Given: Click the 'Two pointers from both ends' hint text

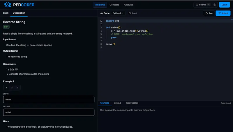Looking at the screenshot, I should 40,127.
